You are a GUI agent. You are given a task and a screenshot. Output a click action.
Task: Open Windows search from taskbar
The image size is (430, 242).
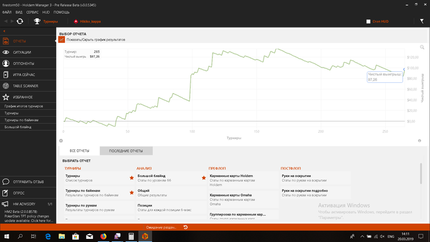coord(20,236)
